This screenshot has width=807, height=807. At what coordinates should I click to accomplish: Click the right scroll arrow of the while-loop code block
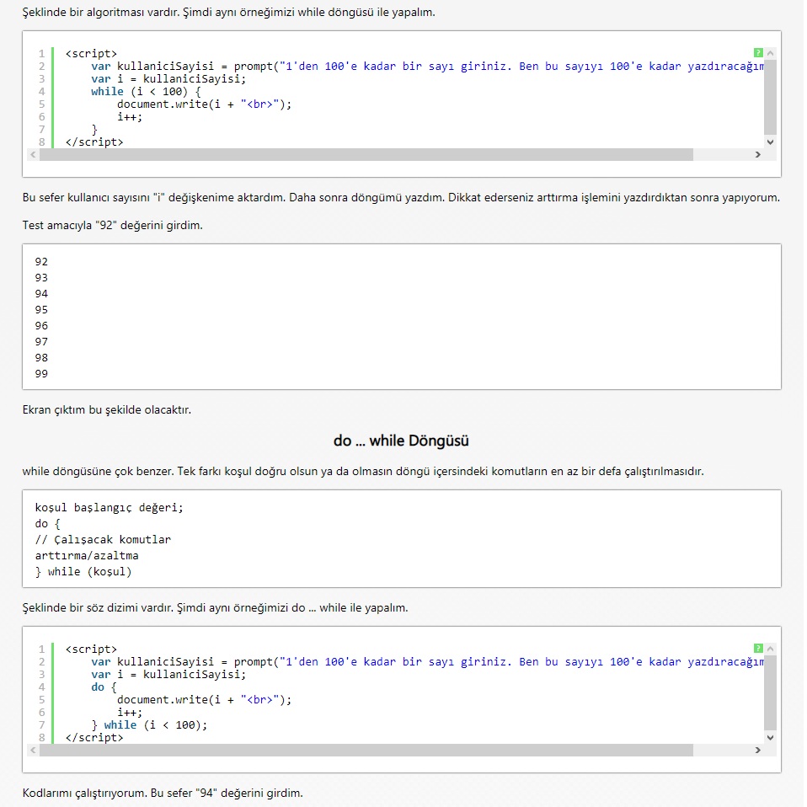pyautogui.click(x=757, y=154)
